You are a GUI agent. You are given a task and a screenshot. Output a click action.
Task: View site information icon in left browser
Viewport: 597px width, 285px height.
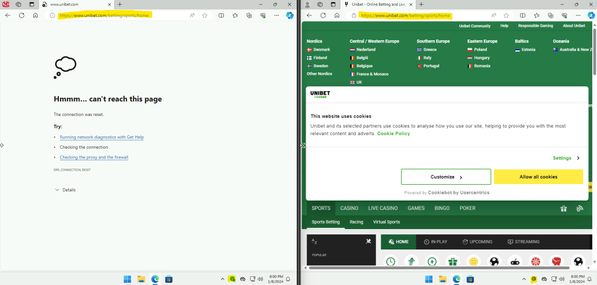(x=52, y=16)
